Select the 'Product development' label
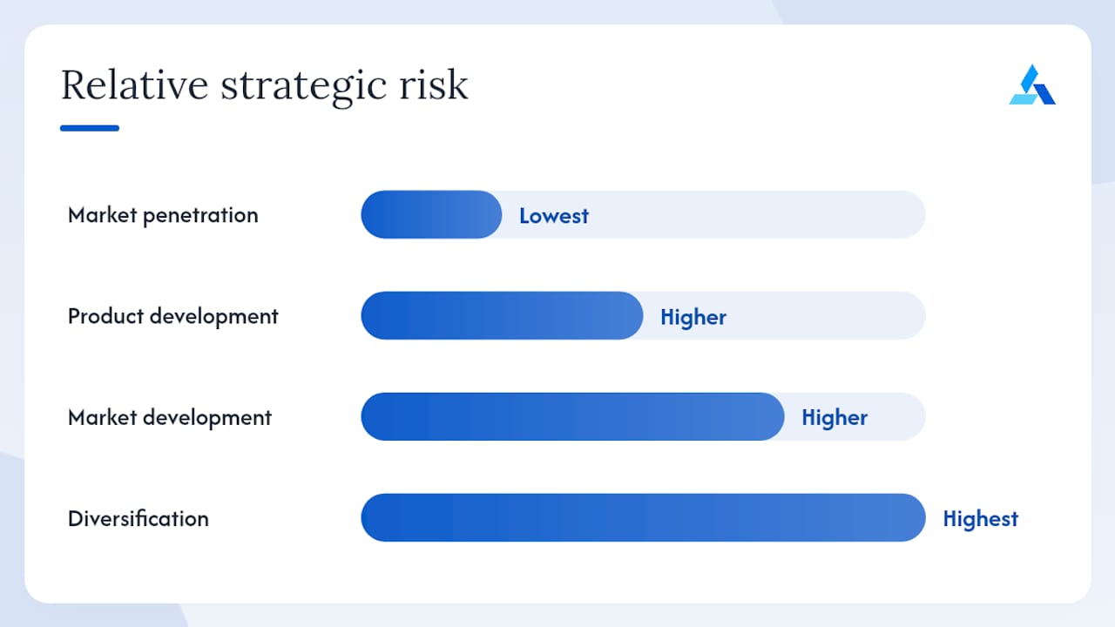The height and width of the screenshot is (627, 1115). [x=173, y=316]
